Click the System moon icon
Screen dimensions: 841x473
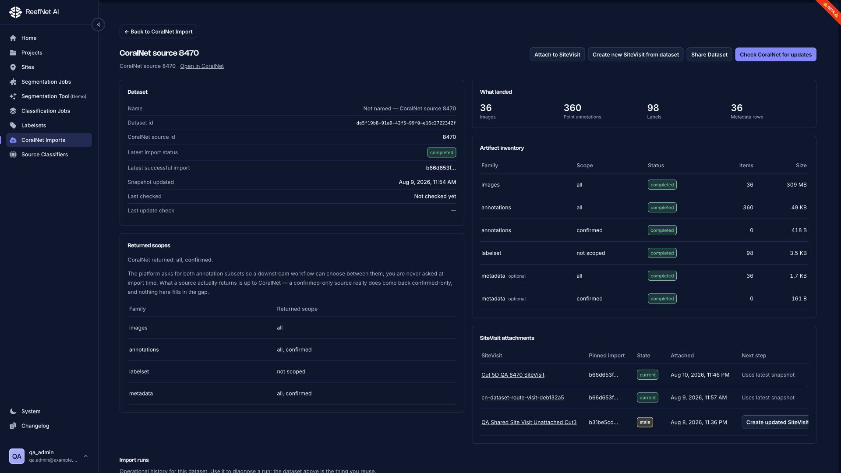pyautogui.click(x=13, y=411)
